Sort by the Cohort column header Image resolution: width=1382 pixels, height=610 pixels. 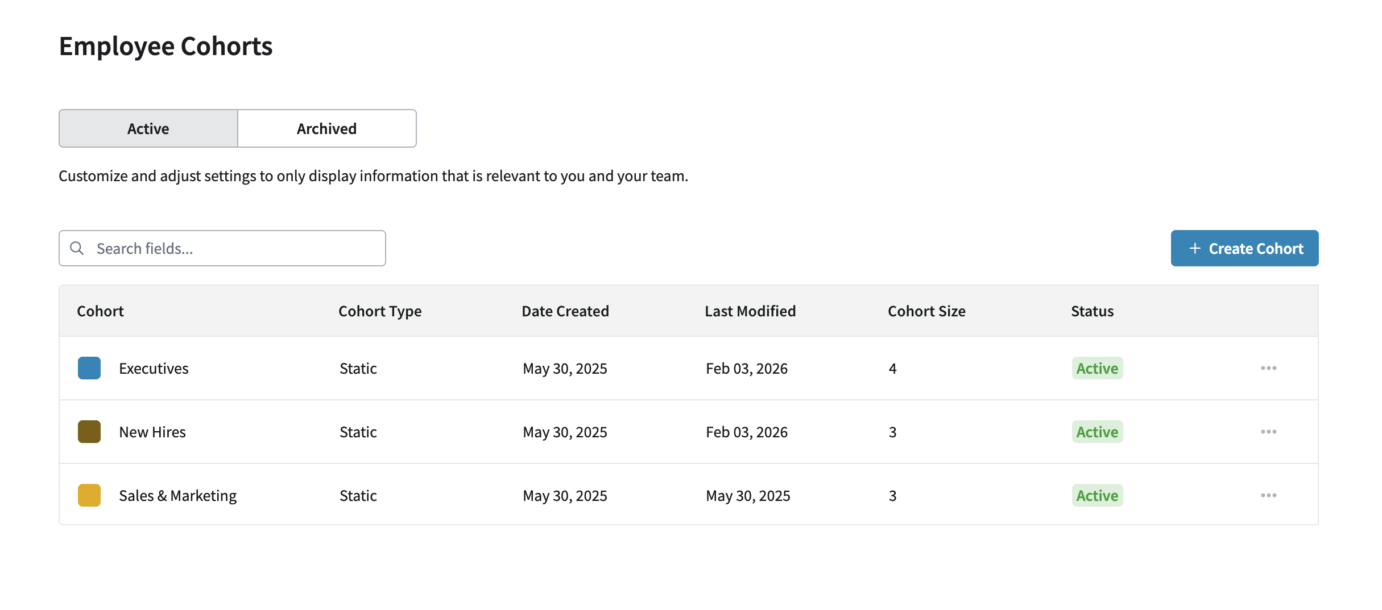click(x=100, y=311)
